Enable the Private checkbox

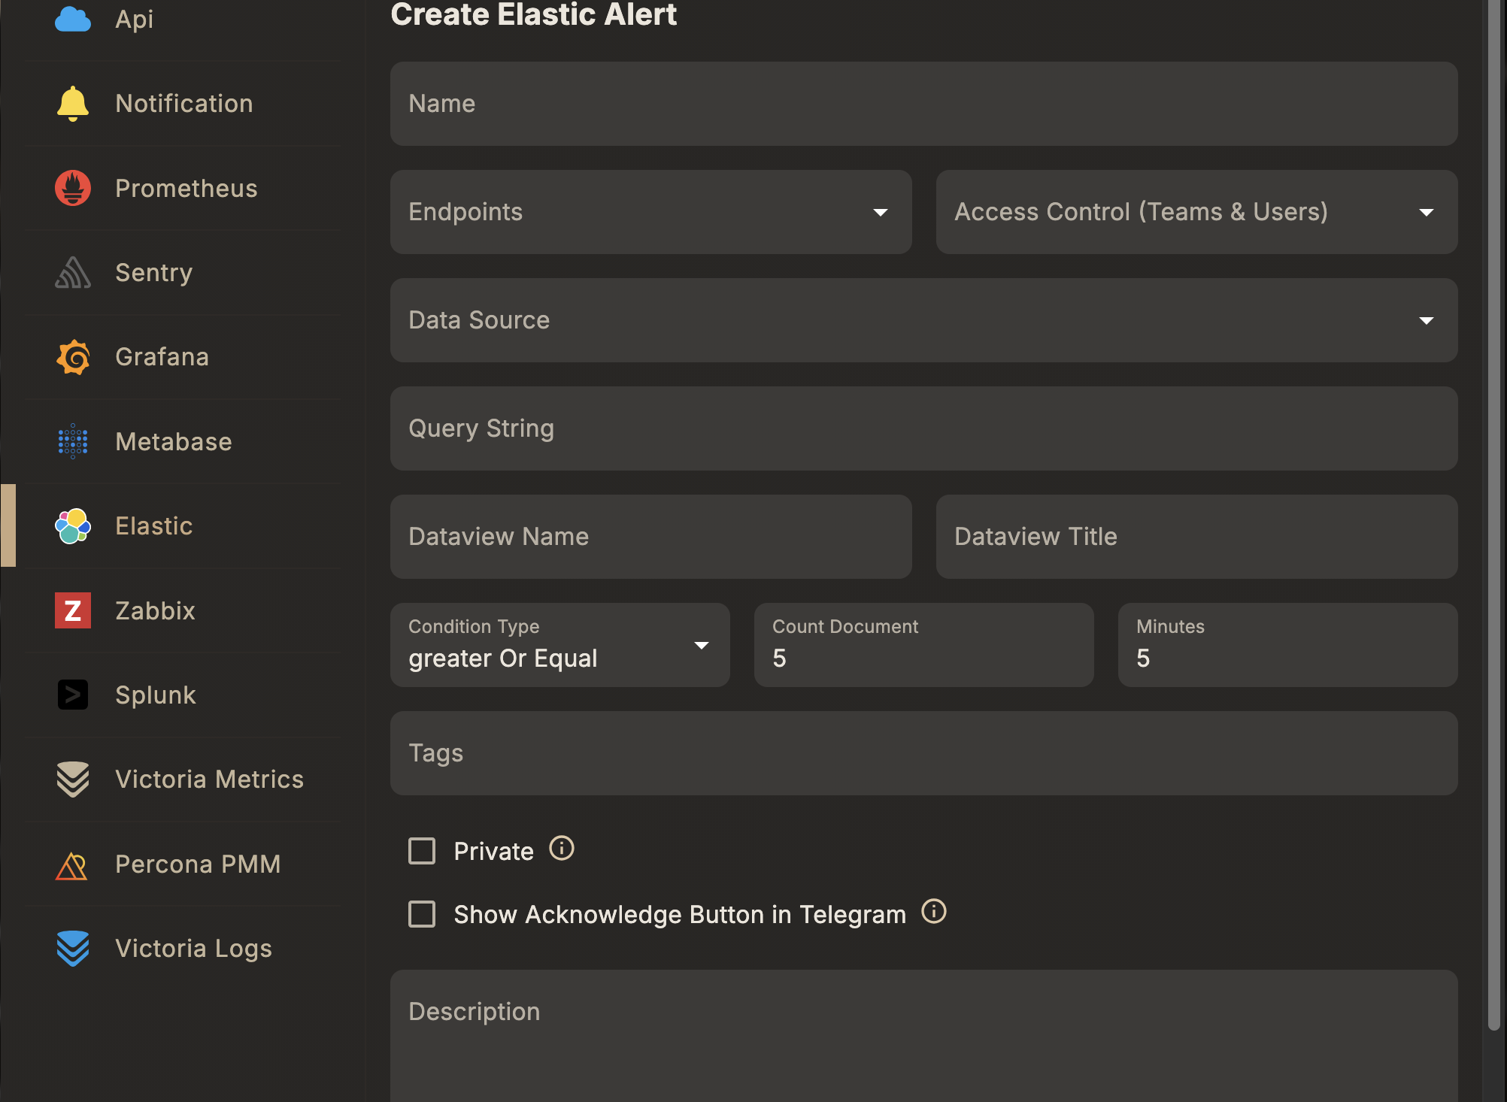click(422, 851)
